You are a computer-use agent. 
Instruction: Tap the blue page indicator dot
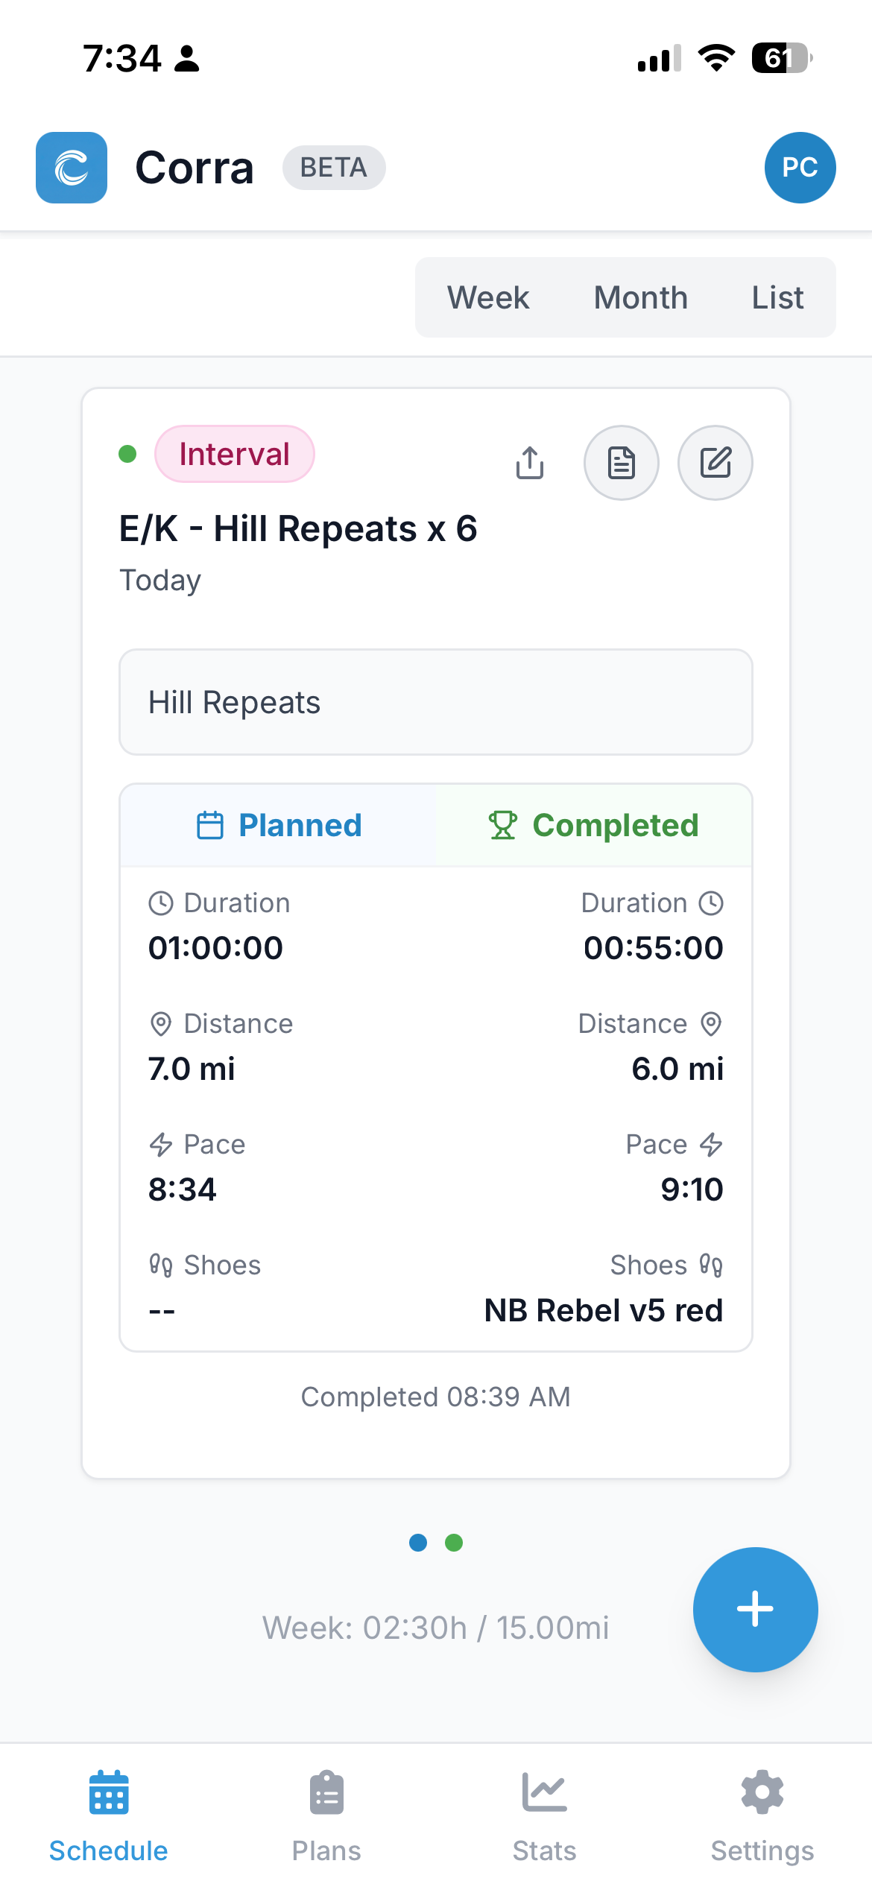click(418, 1543)
